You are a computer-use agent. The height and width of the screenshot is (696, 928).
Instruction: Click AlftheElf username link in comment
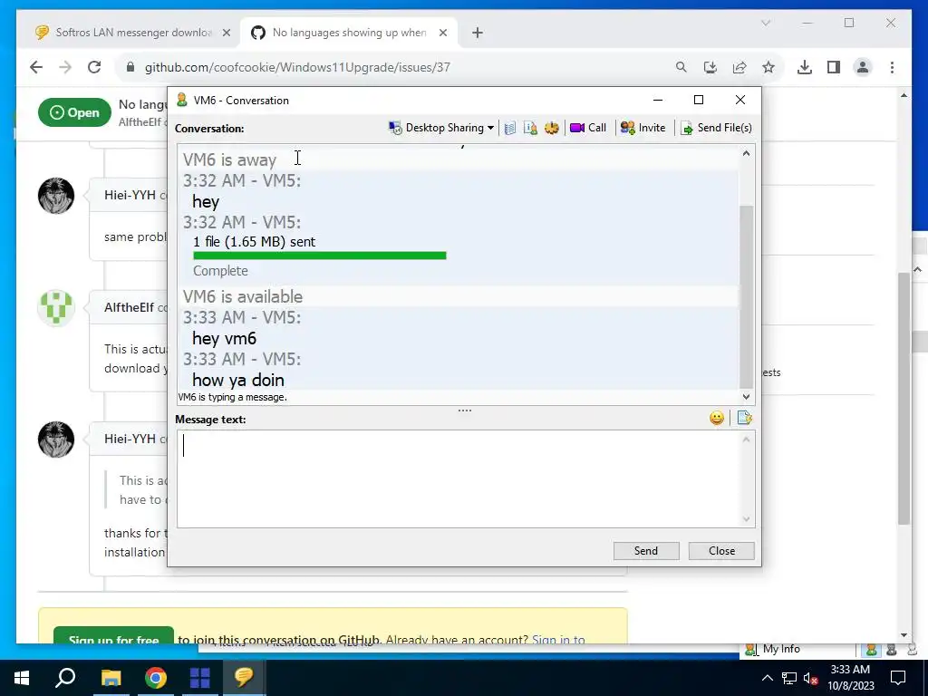tap(129, 308)
